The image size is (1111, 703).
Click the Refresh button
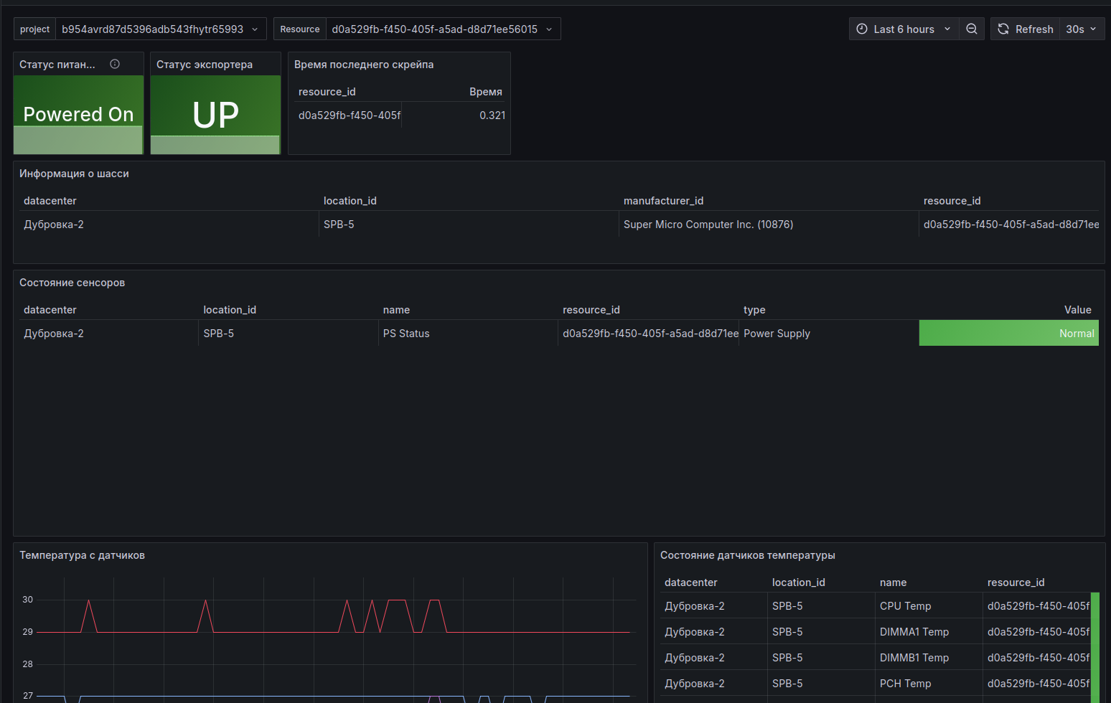tap(1026, 29)
